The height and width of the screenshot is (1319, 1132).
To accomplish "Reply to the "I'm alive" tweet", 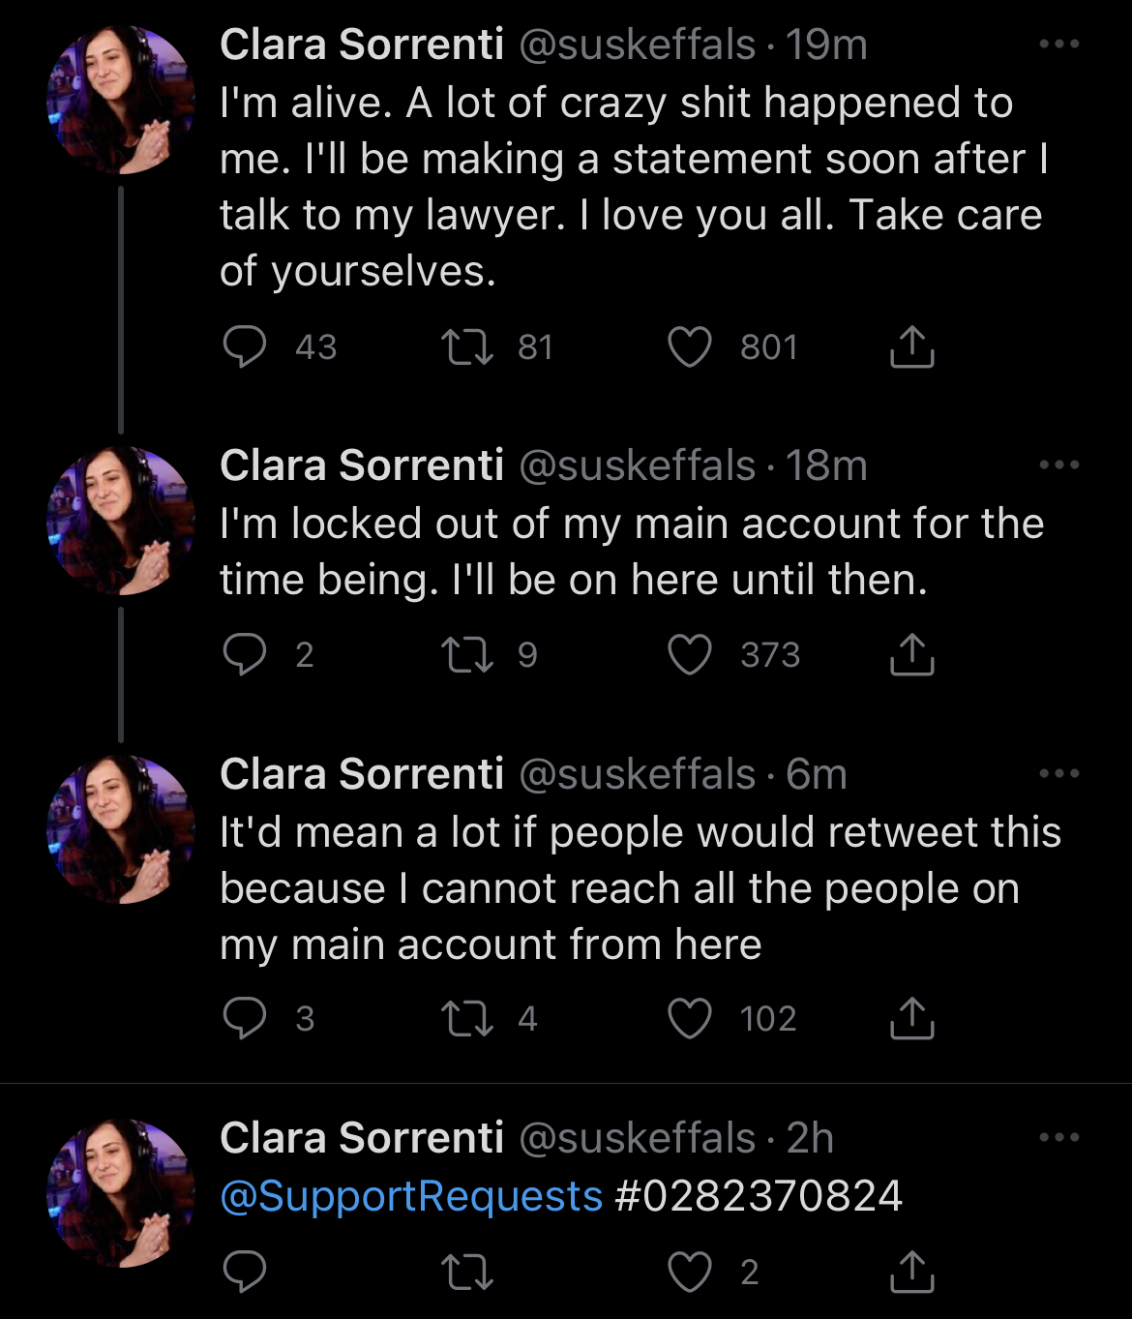I will 245,346.
